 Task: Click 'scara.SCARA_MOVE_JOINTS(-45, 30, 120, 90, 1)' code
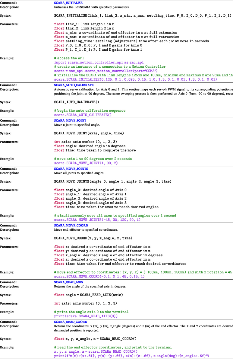pos(97,220)
